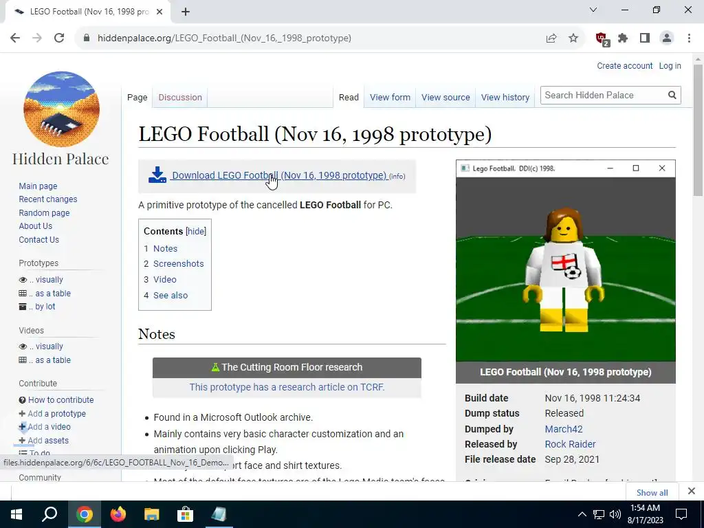Viewport: 704px width, 528px height.
Task: Open Rock Raider profile link
Action: [570, 445]
